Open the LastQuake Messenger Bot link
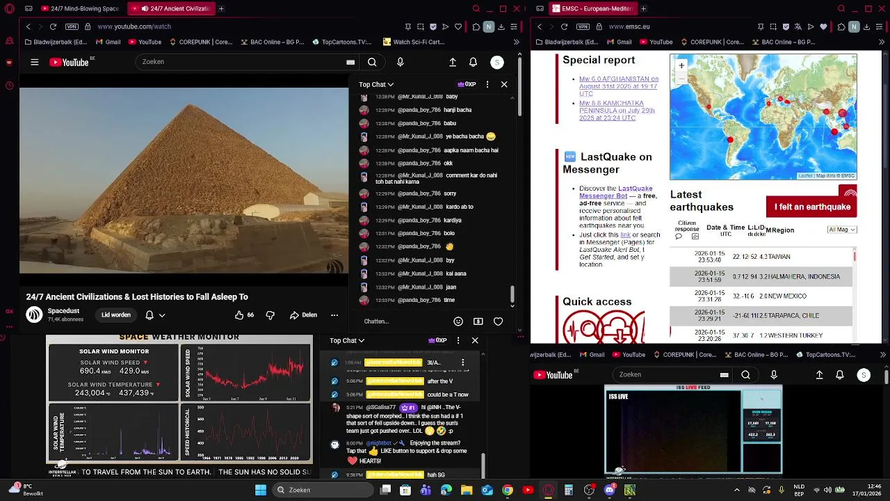The height and width of the screenshot is (501, 890). coord(616,192)
